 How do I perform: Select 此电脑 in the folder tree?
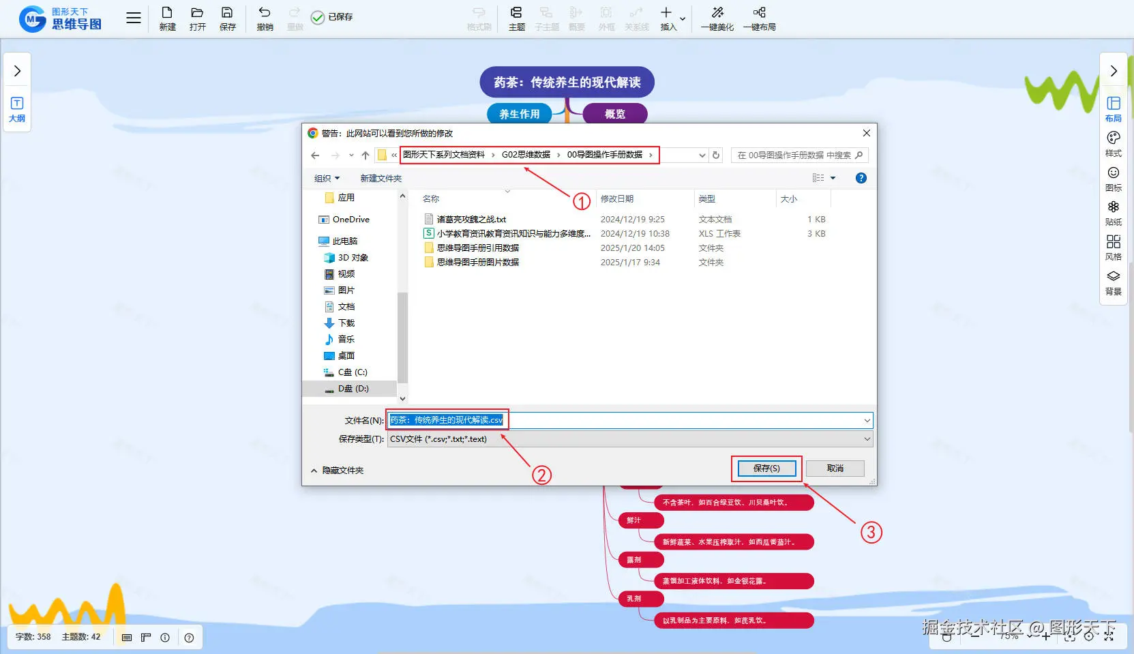pyautogui.click(x=338, y=241)
